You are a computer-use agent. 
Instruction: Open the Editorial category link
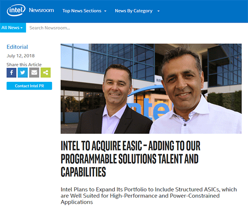[x=17, y=47]
